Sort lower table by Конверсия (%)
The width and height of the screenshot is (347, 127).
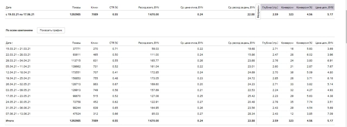coord(304,43)
